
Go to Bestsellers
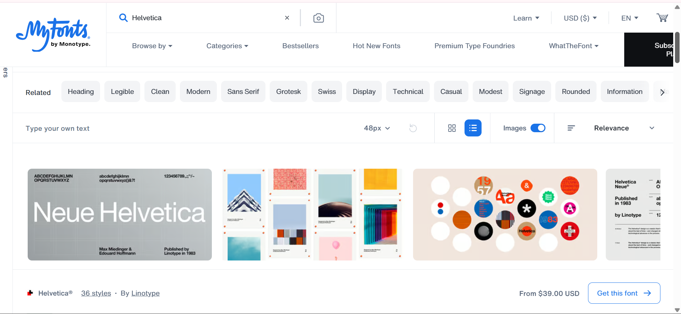click(301, 46)
